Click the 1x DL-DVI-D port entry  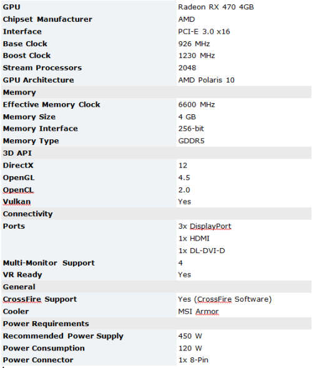pyautogui.click(x=202, y=251)
